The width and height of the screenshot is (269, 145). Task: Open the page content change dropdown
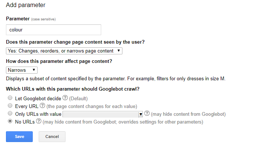[x=64, y=51]
